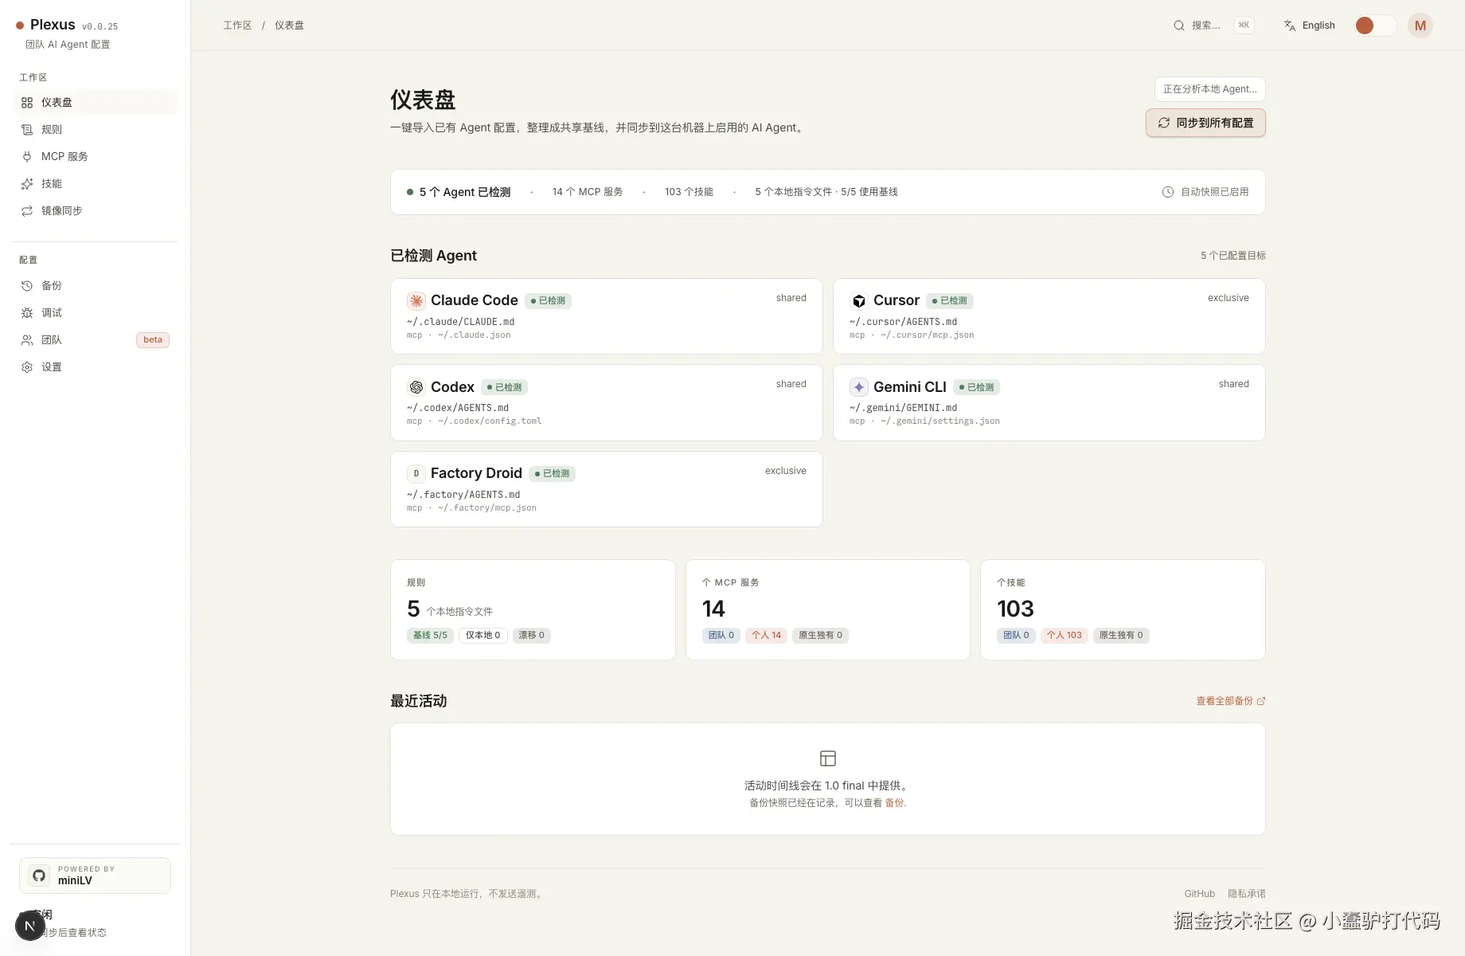The height and width of the screenshot is (956, 1465).
Task: Click the empty timeline table icon
Action: coord(828,758)
